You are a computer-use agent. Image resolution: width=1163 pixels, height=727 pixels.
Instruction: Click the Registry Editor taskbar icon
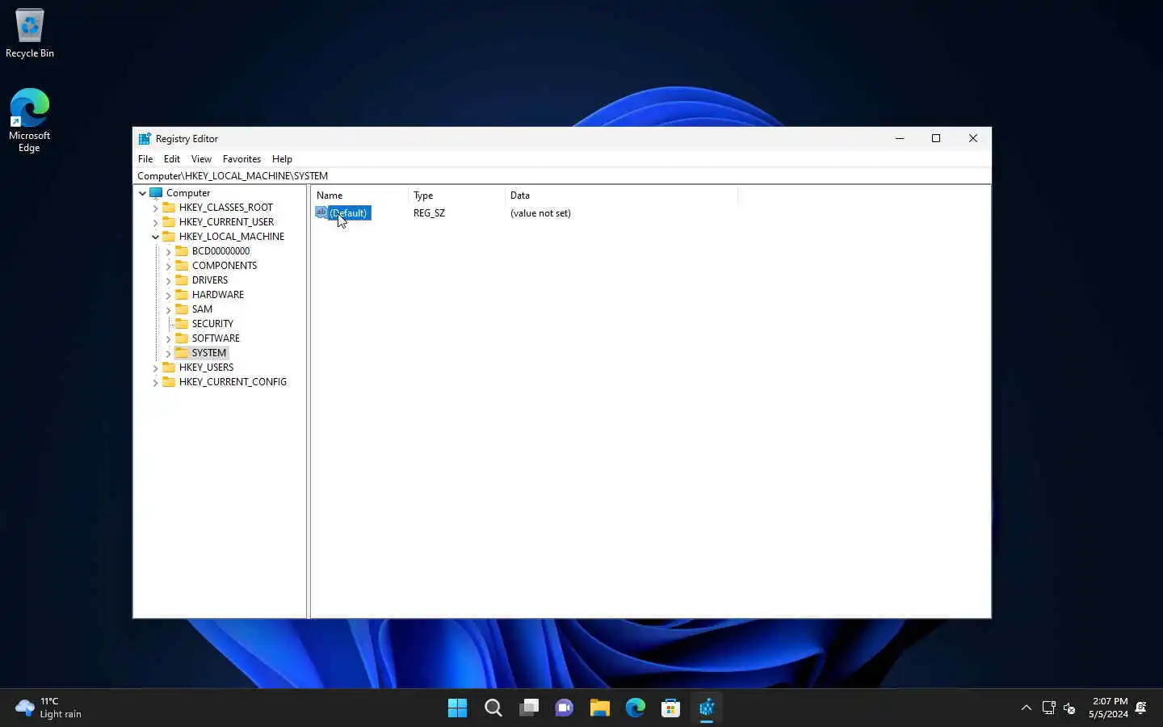[x=706, y=708]
